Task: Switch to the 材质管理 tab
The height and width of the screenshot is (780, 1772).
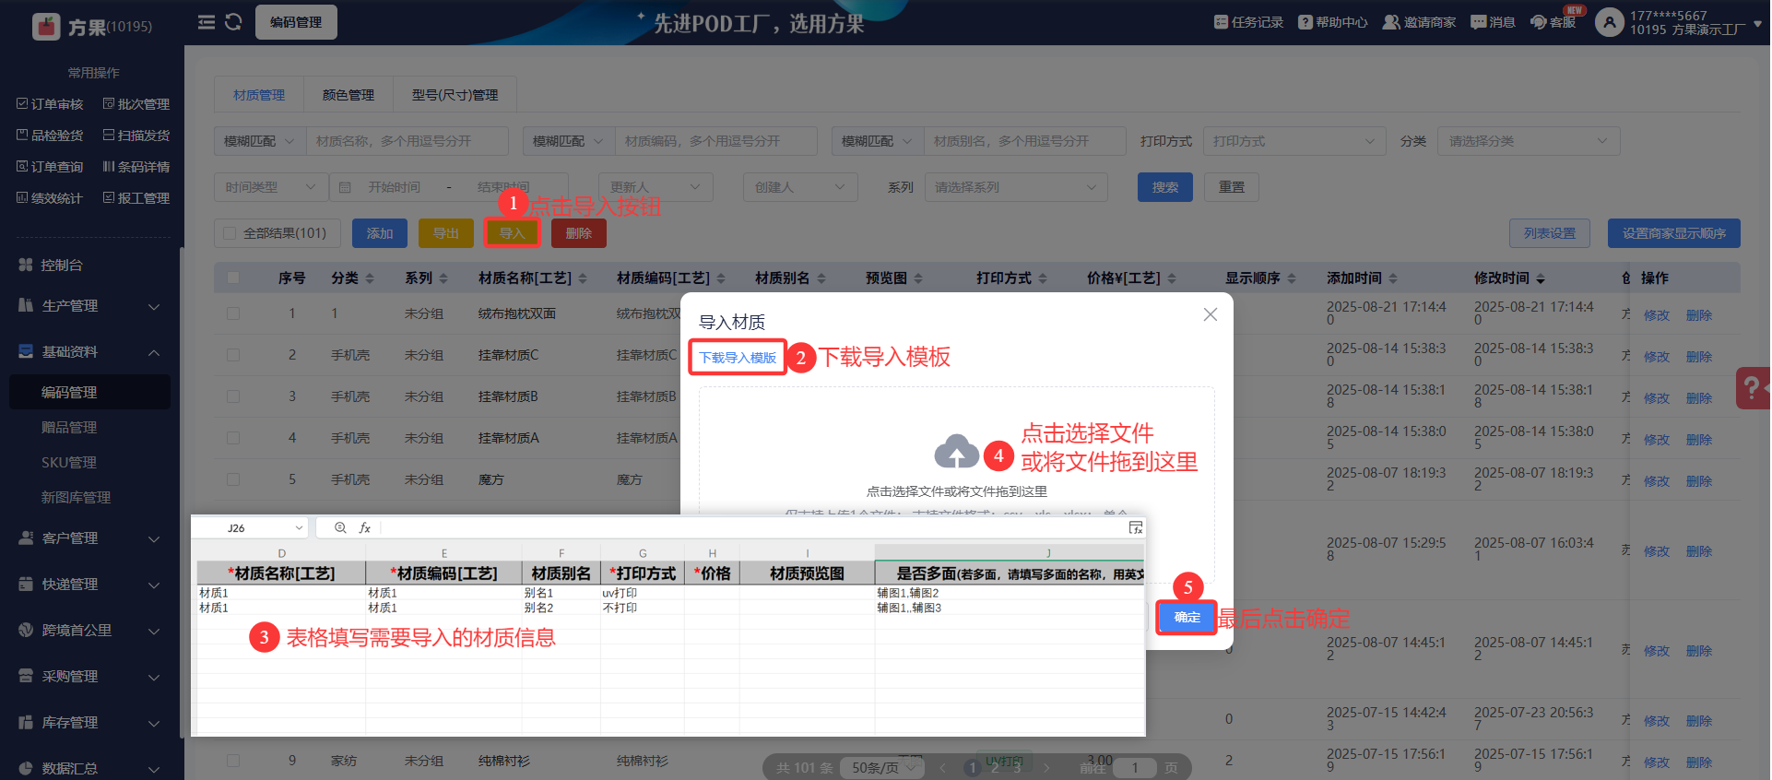Action: click(x=259, y=95)
